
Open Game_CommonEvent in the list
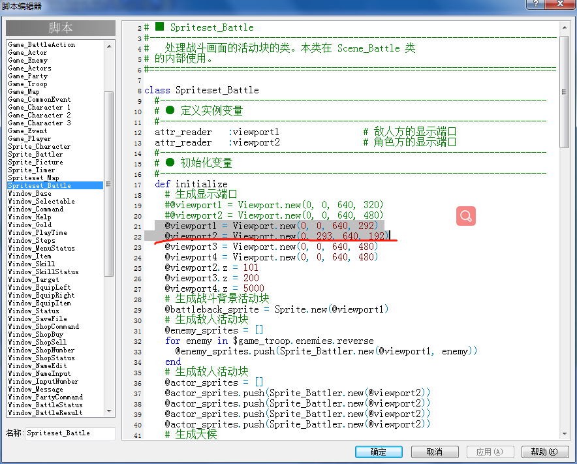tap(39, 99)
